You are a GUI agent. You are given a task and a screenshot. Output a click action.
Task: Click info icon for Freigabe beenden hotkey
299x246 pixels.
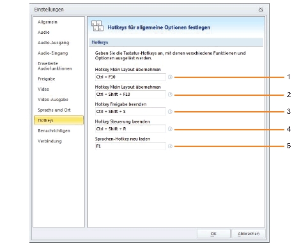[x=170, y=112]
